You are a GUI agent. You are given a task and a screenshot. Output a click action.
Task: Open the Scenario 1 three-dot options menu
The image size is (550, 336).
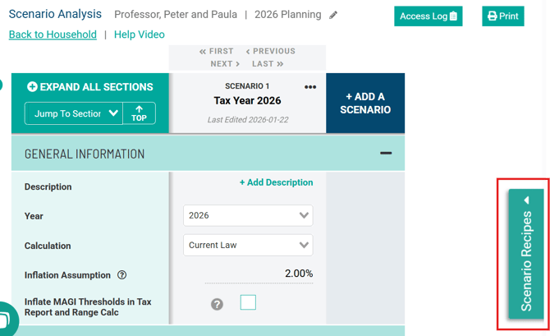coord(310,87)
